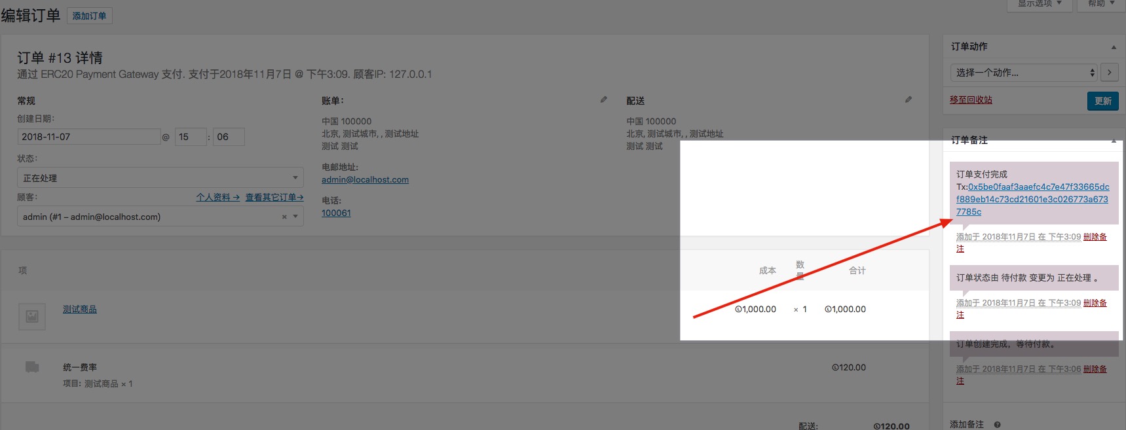This screenshot has height=430, width=1126.
Task: Collapse the 订单动作 panel
Action: pos(1114,47)
